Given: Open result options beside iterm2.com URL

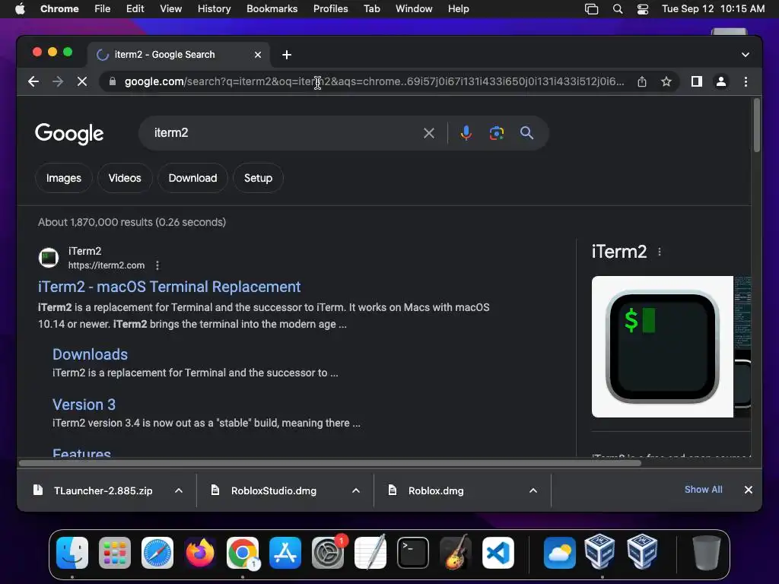Looking at the screenshot, I should coord(157,265).
